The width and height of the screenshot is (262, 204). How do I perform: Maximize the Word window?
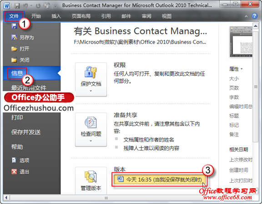[236, 4]
